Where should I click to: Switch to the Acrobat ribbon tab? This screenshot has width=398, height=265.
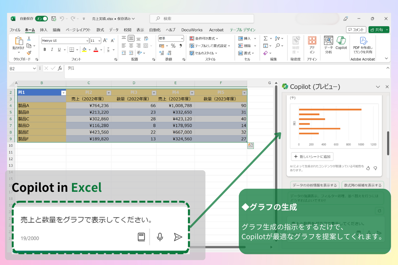point(216,30)
